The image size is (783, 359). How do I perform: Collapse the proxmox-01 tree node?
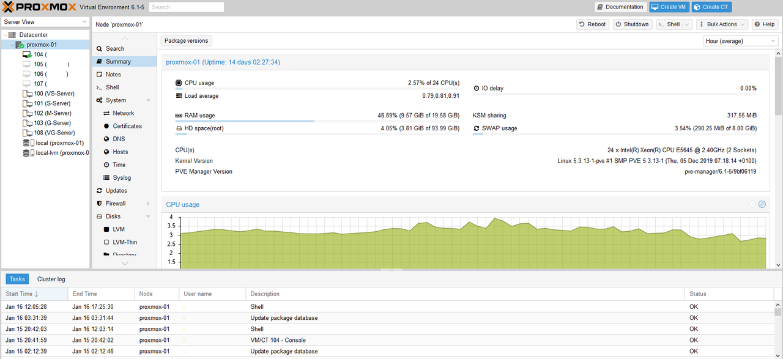(x=12, y=45)
